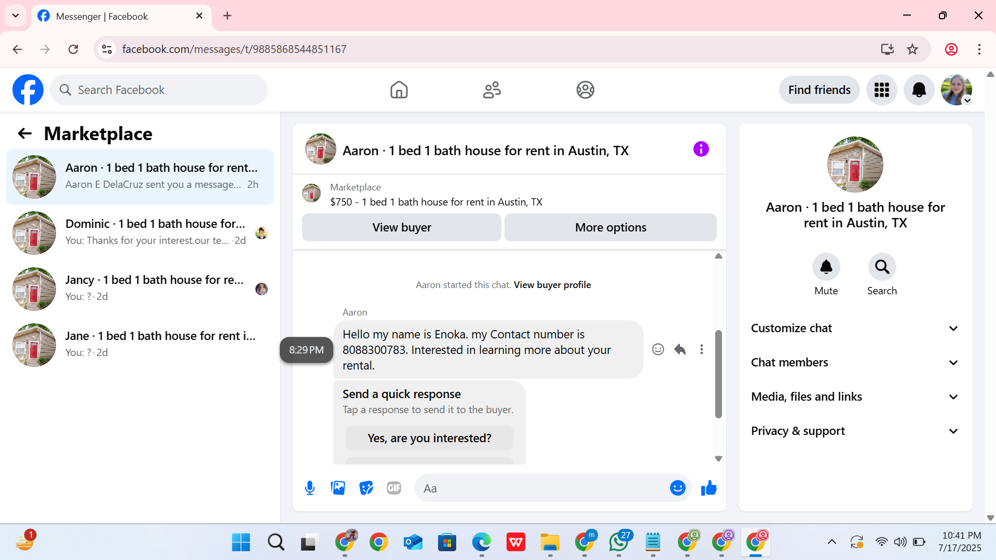Show hidden system tray icons

click(831, 542)
